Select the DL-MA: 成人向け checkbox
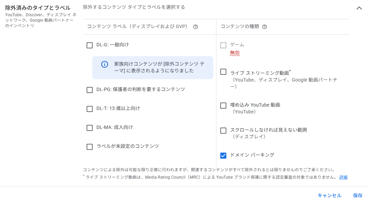Image resolution: width=368 pixels, height=203 pixels. (90, 128)
